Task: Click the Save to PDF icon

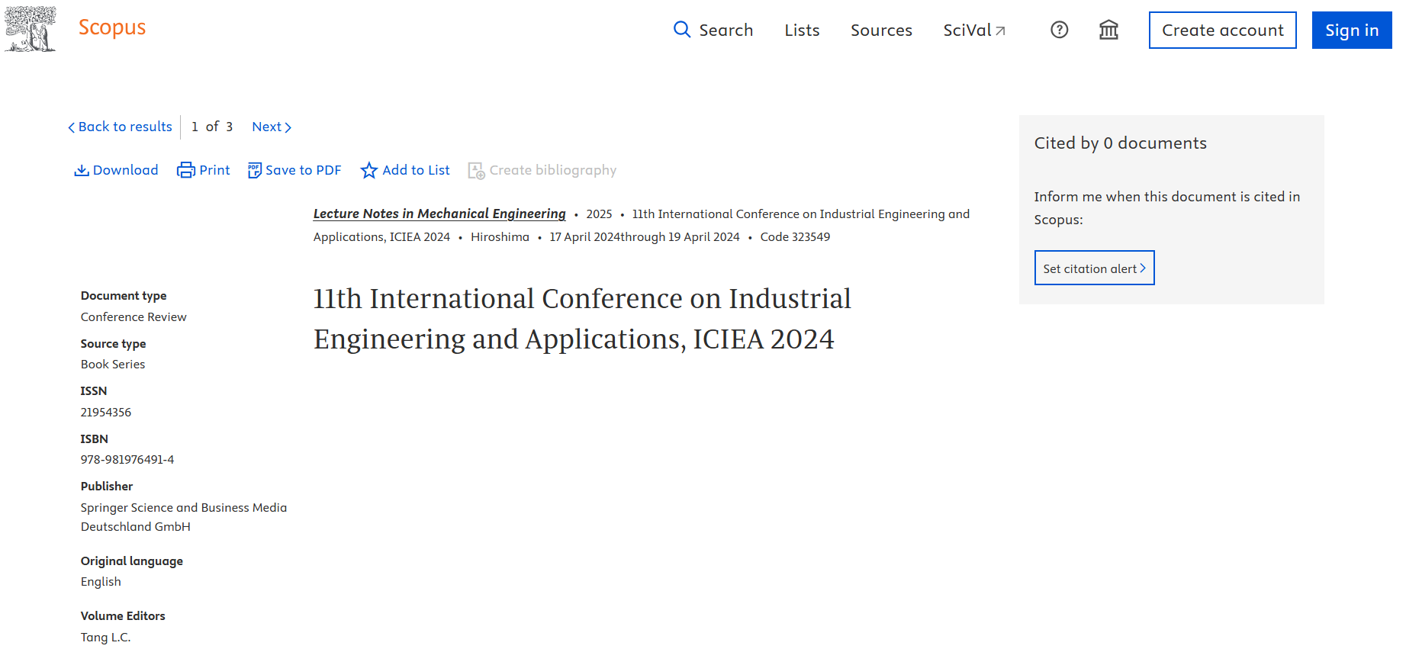Action: [x=255, y=170]
